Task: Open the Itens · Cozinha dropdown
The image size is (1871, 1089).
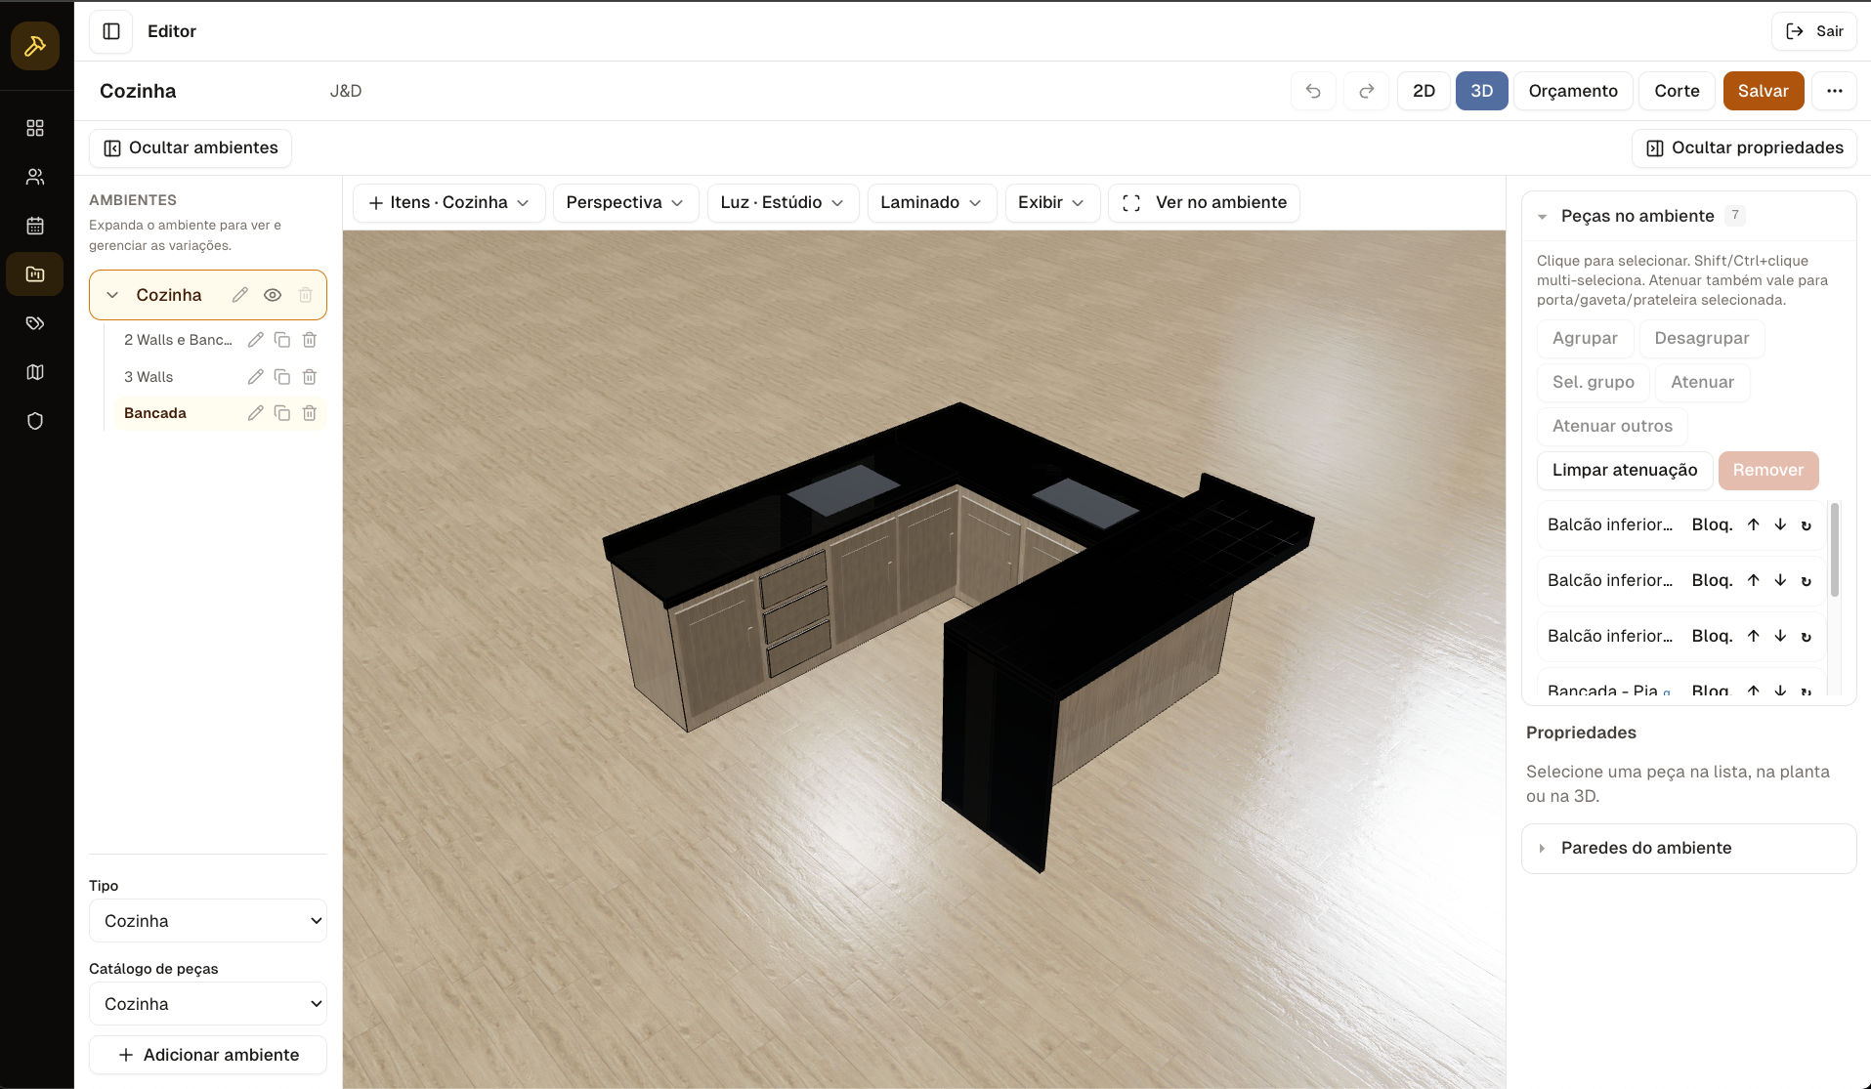Action: click(x=448, y=202)
